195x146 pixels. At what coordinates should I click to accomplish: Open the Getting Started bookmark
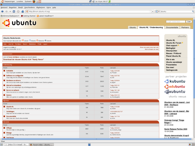pyautogui.click(x=28, y=16)
